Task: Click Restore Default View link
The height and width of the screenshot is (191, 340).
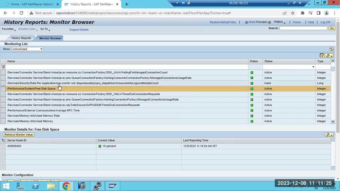Action: (223, 22)
